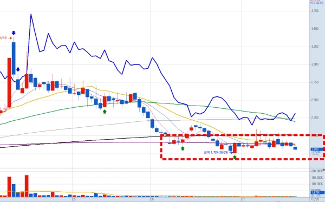Click the green up-arrow under the 06/29 low

[x=235, y=157]
